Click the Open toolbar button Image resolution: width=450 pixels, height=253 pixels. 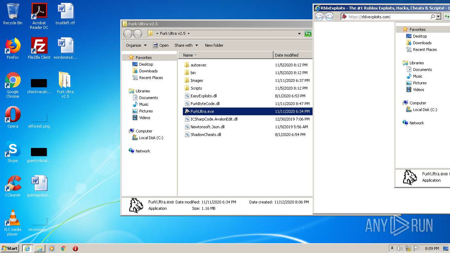tap(161, 45)
